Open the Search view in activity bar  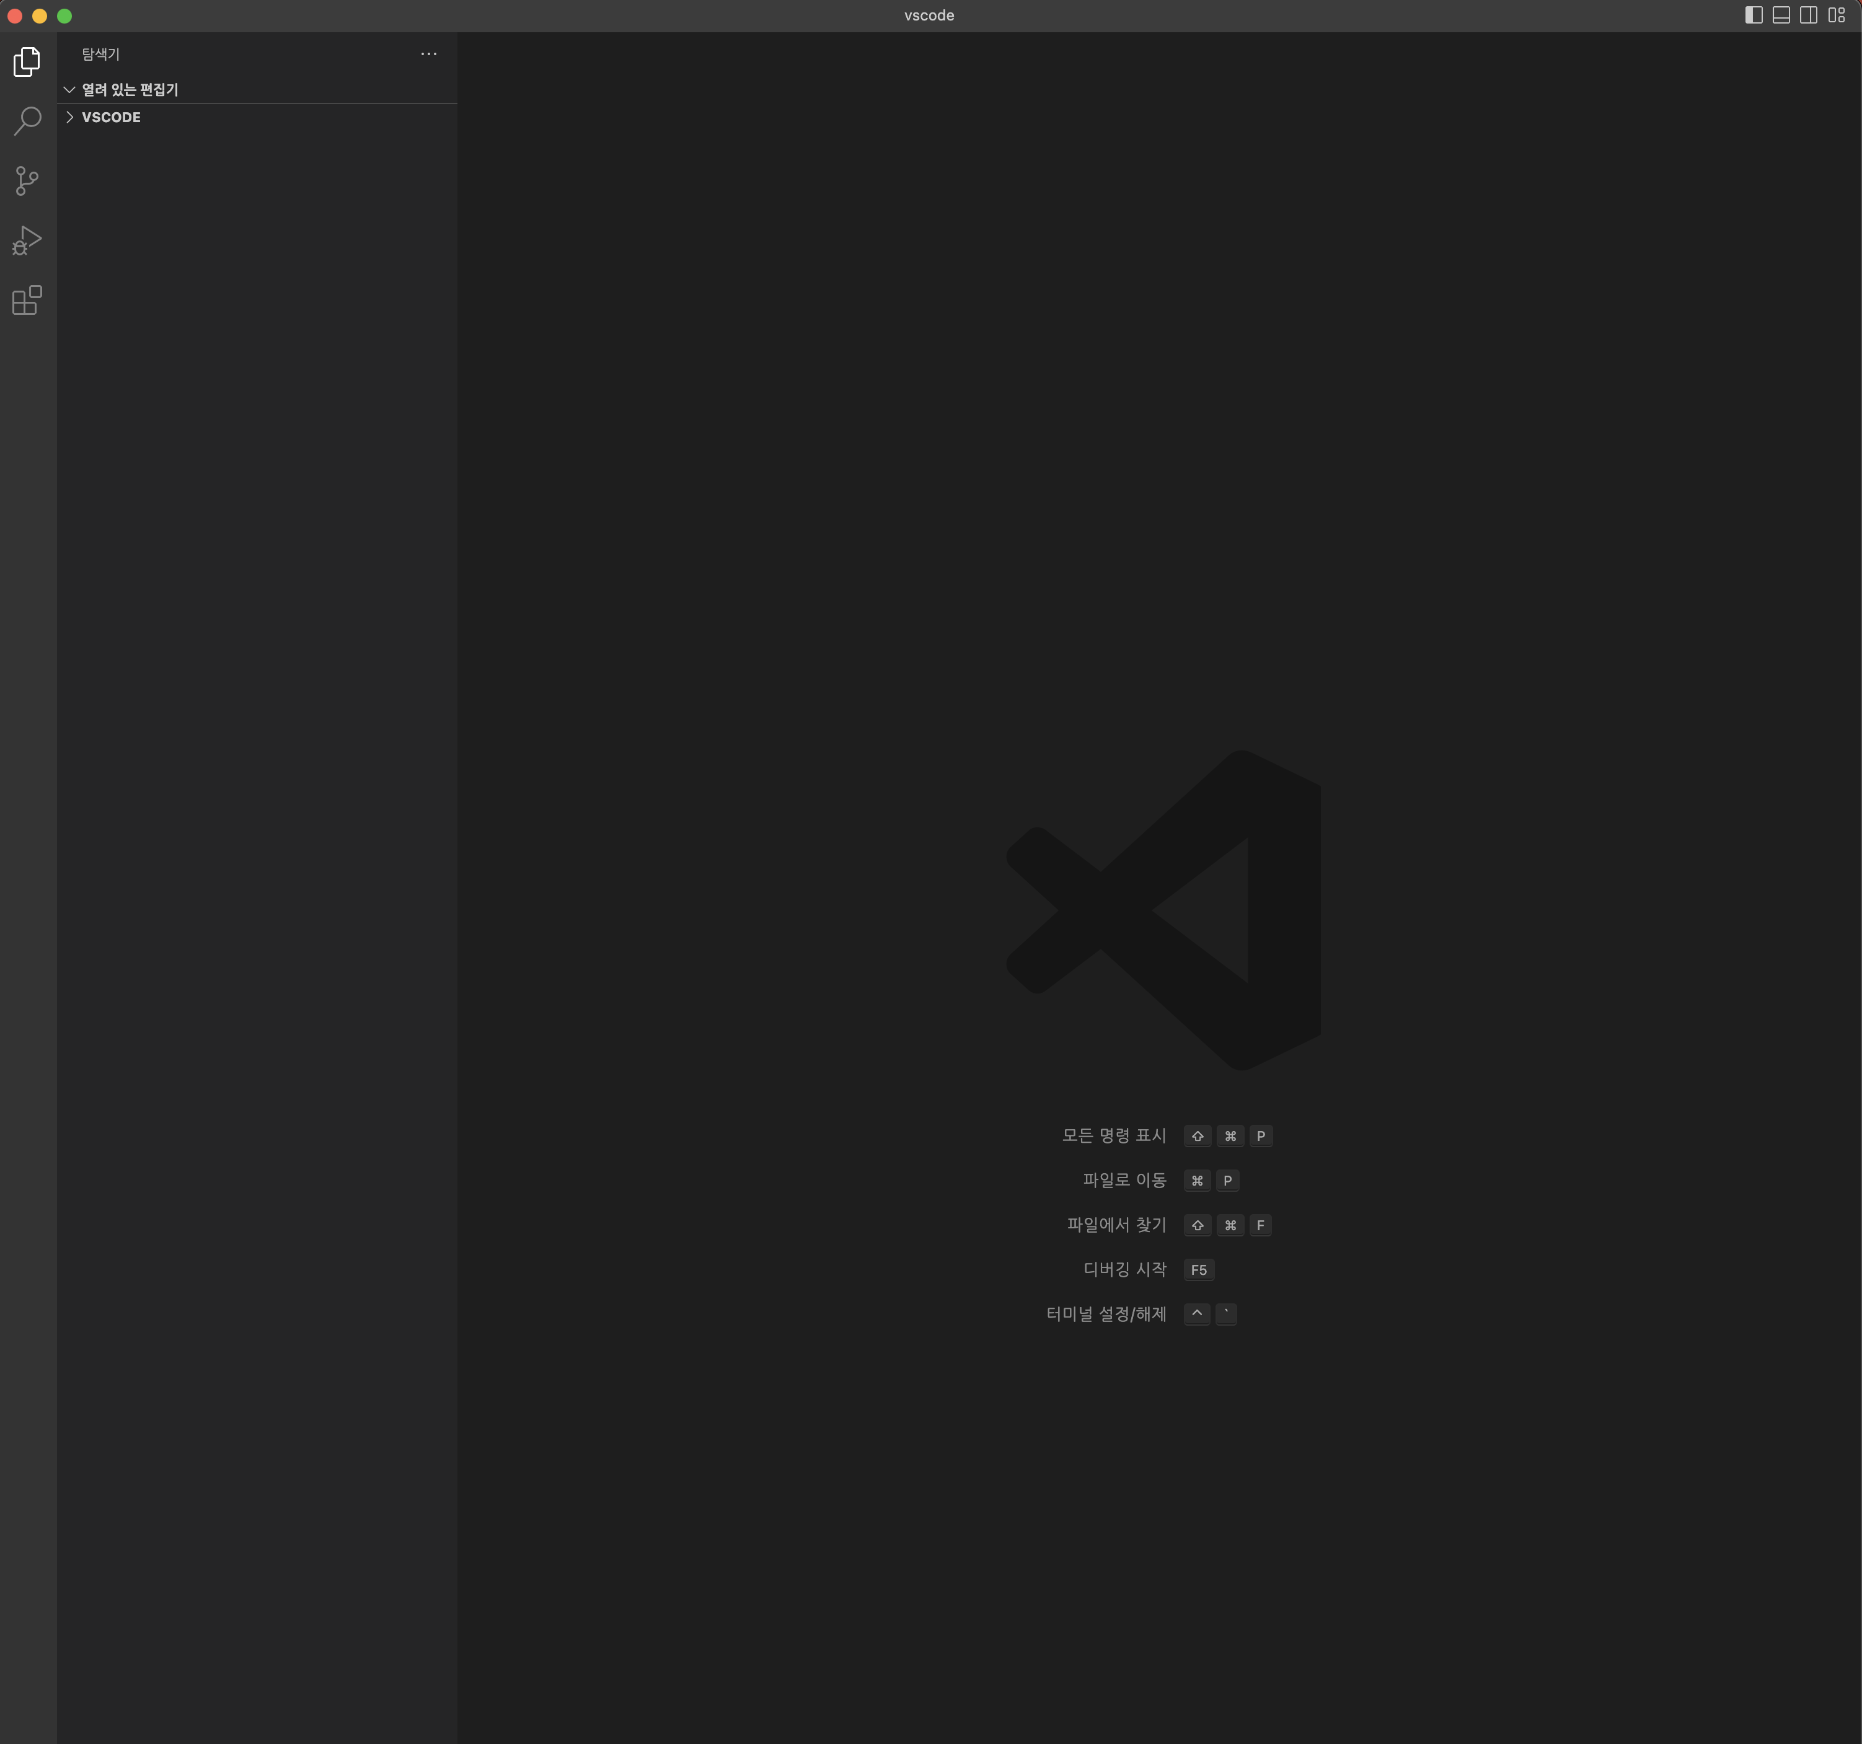click(27, 121)
